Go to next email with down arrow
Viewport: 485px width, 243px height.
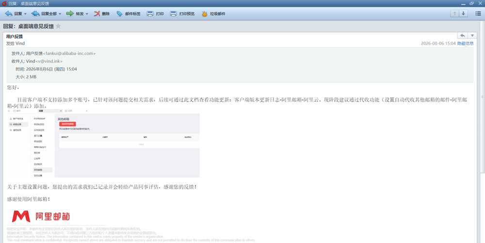[x=463, y=13]
